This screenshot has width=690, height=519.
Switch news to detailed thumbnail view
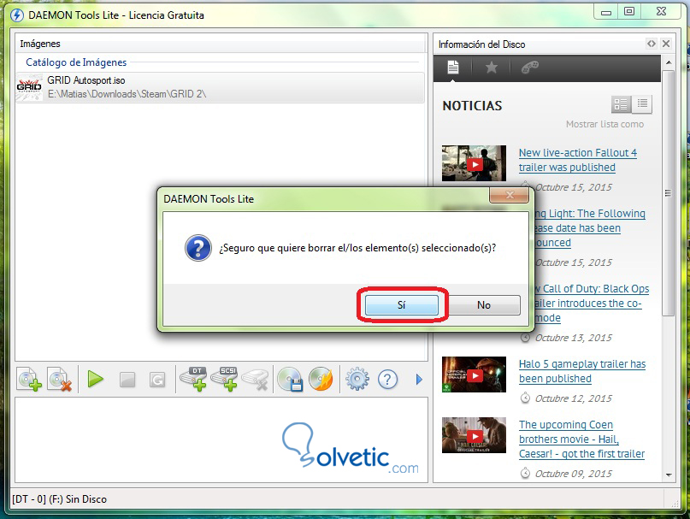tap(621, 104)
